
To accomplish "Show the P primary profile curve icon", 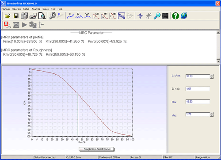I will 71,16.
